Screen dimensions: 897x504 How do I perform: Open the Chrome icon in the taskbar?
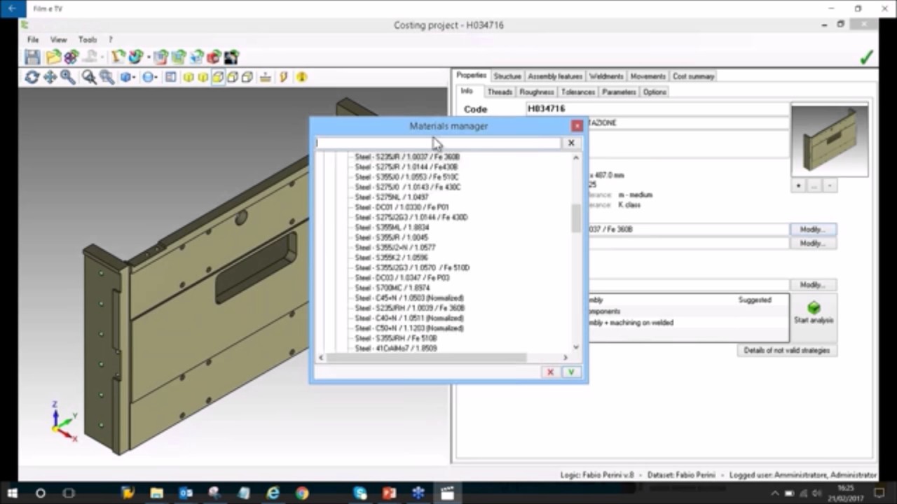302,493
